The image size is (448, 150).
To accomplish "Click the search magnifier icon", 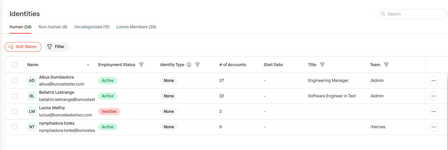I will (x=383, y=14).
